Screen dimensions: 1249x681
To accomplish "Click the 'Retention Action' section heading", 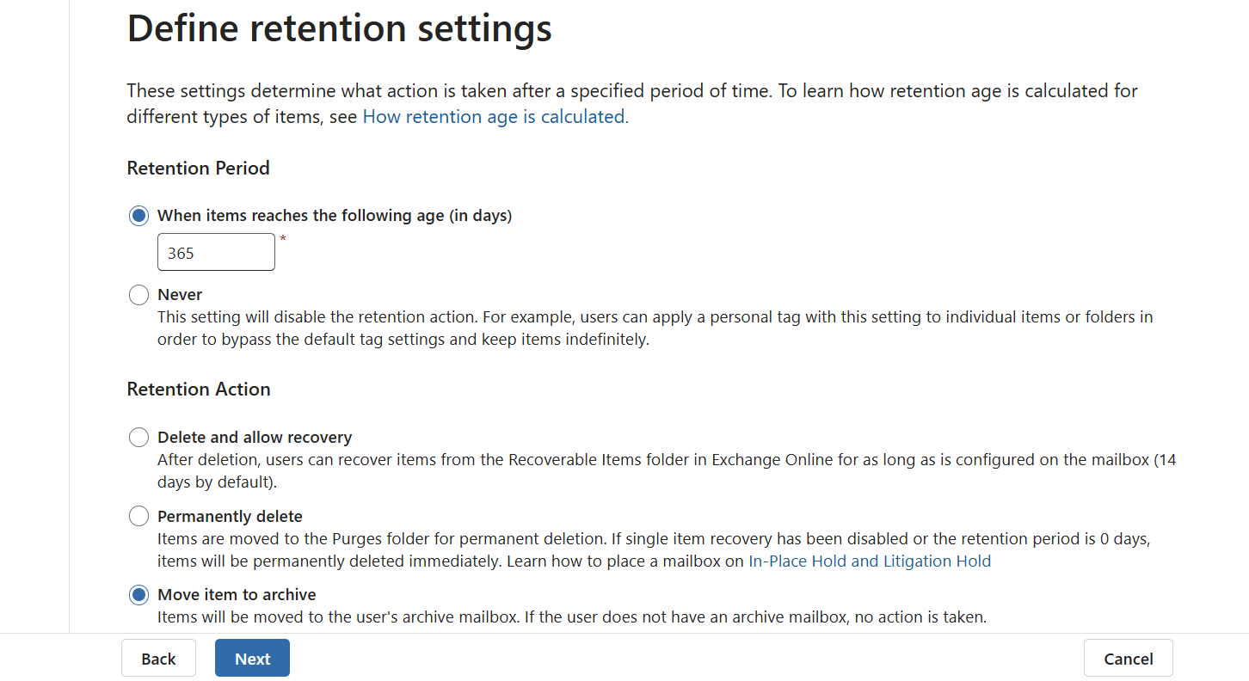I will 198,389.
